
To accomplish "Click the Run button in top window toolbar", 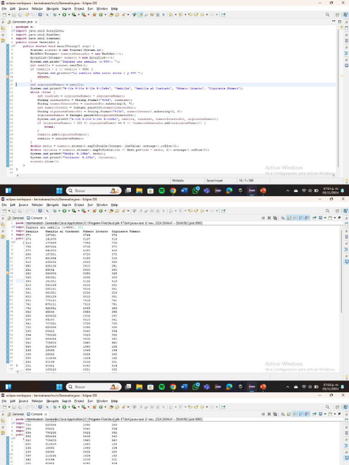I will click(64, 15).
